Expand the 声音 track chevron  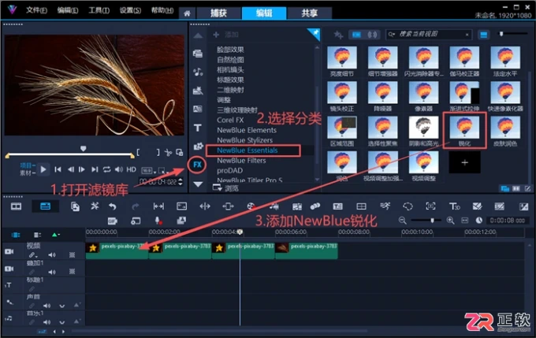point(61,306)
